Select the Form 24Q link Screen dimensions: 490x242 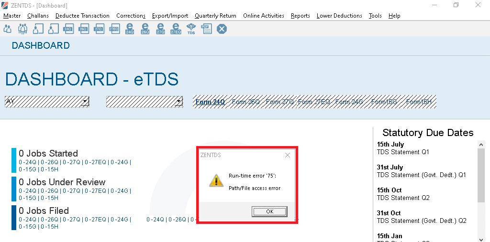tap(210, 102)
